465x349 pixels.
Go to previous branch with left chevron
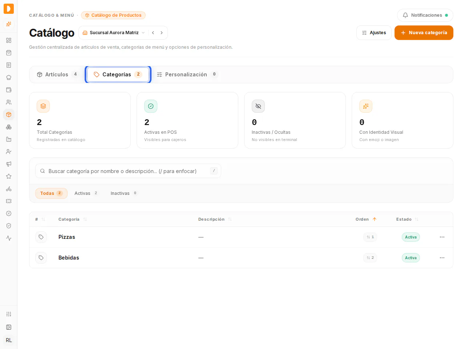[x=153, y=33]
